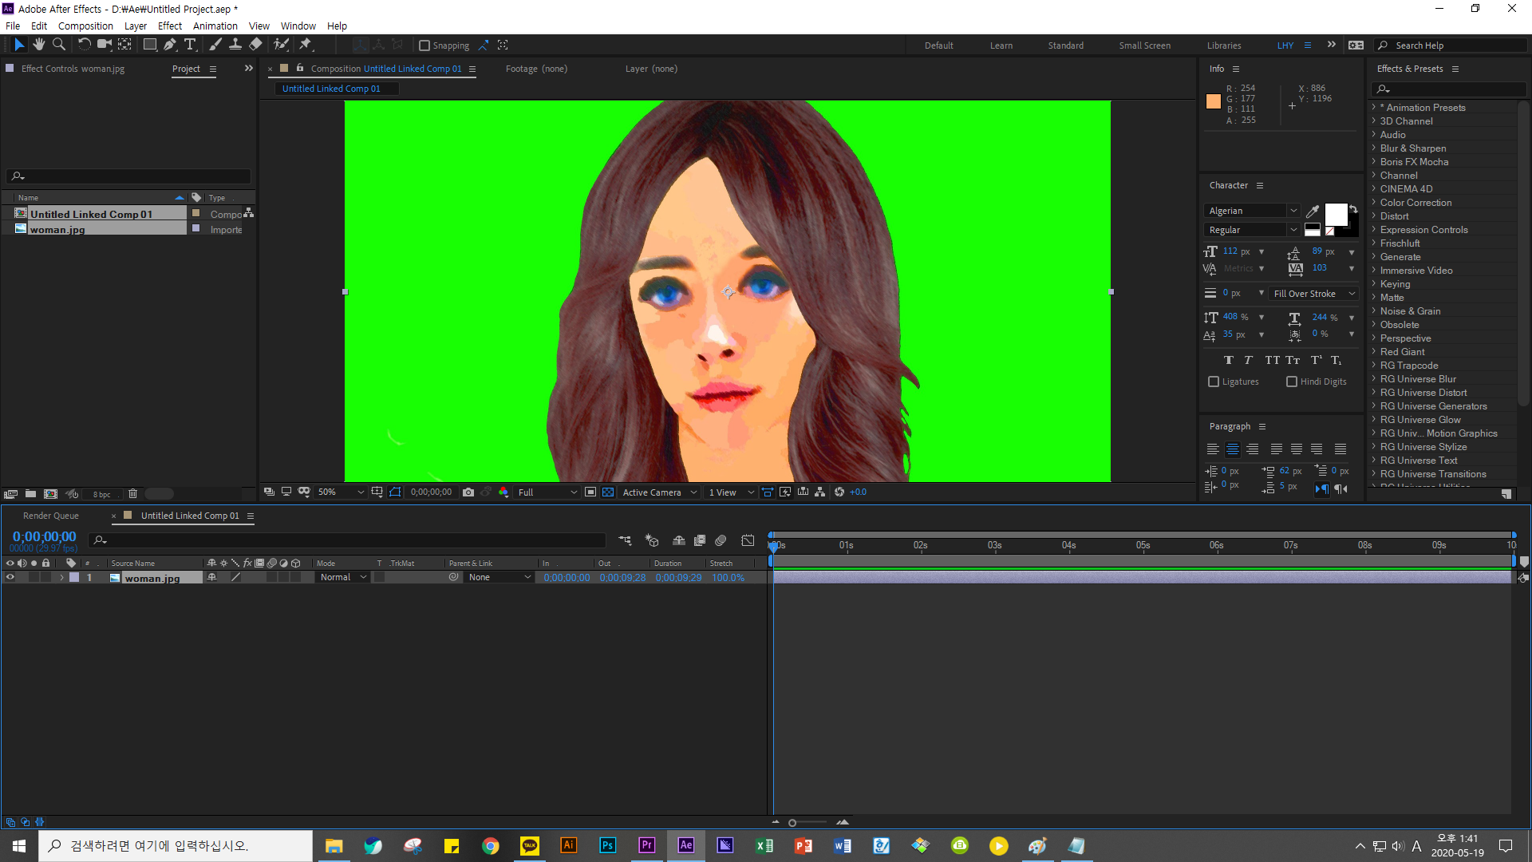Switch to the Small Screen workspace
Viewport: 1532px width, 862px height.
point(1144,45)
